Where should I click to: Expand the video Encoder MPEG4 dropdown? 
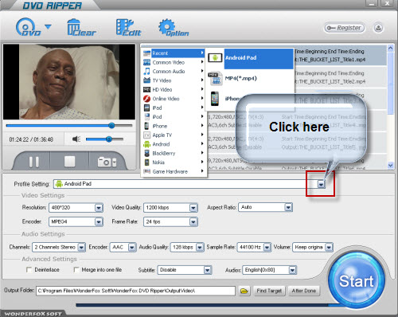pos(99,221)
